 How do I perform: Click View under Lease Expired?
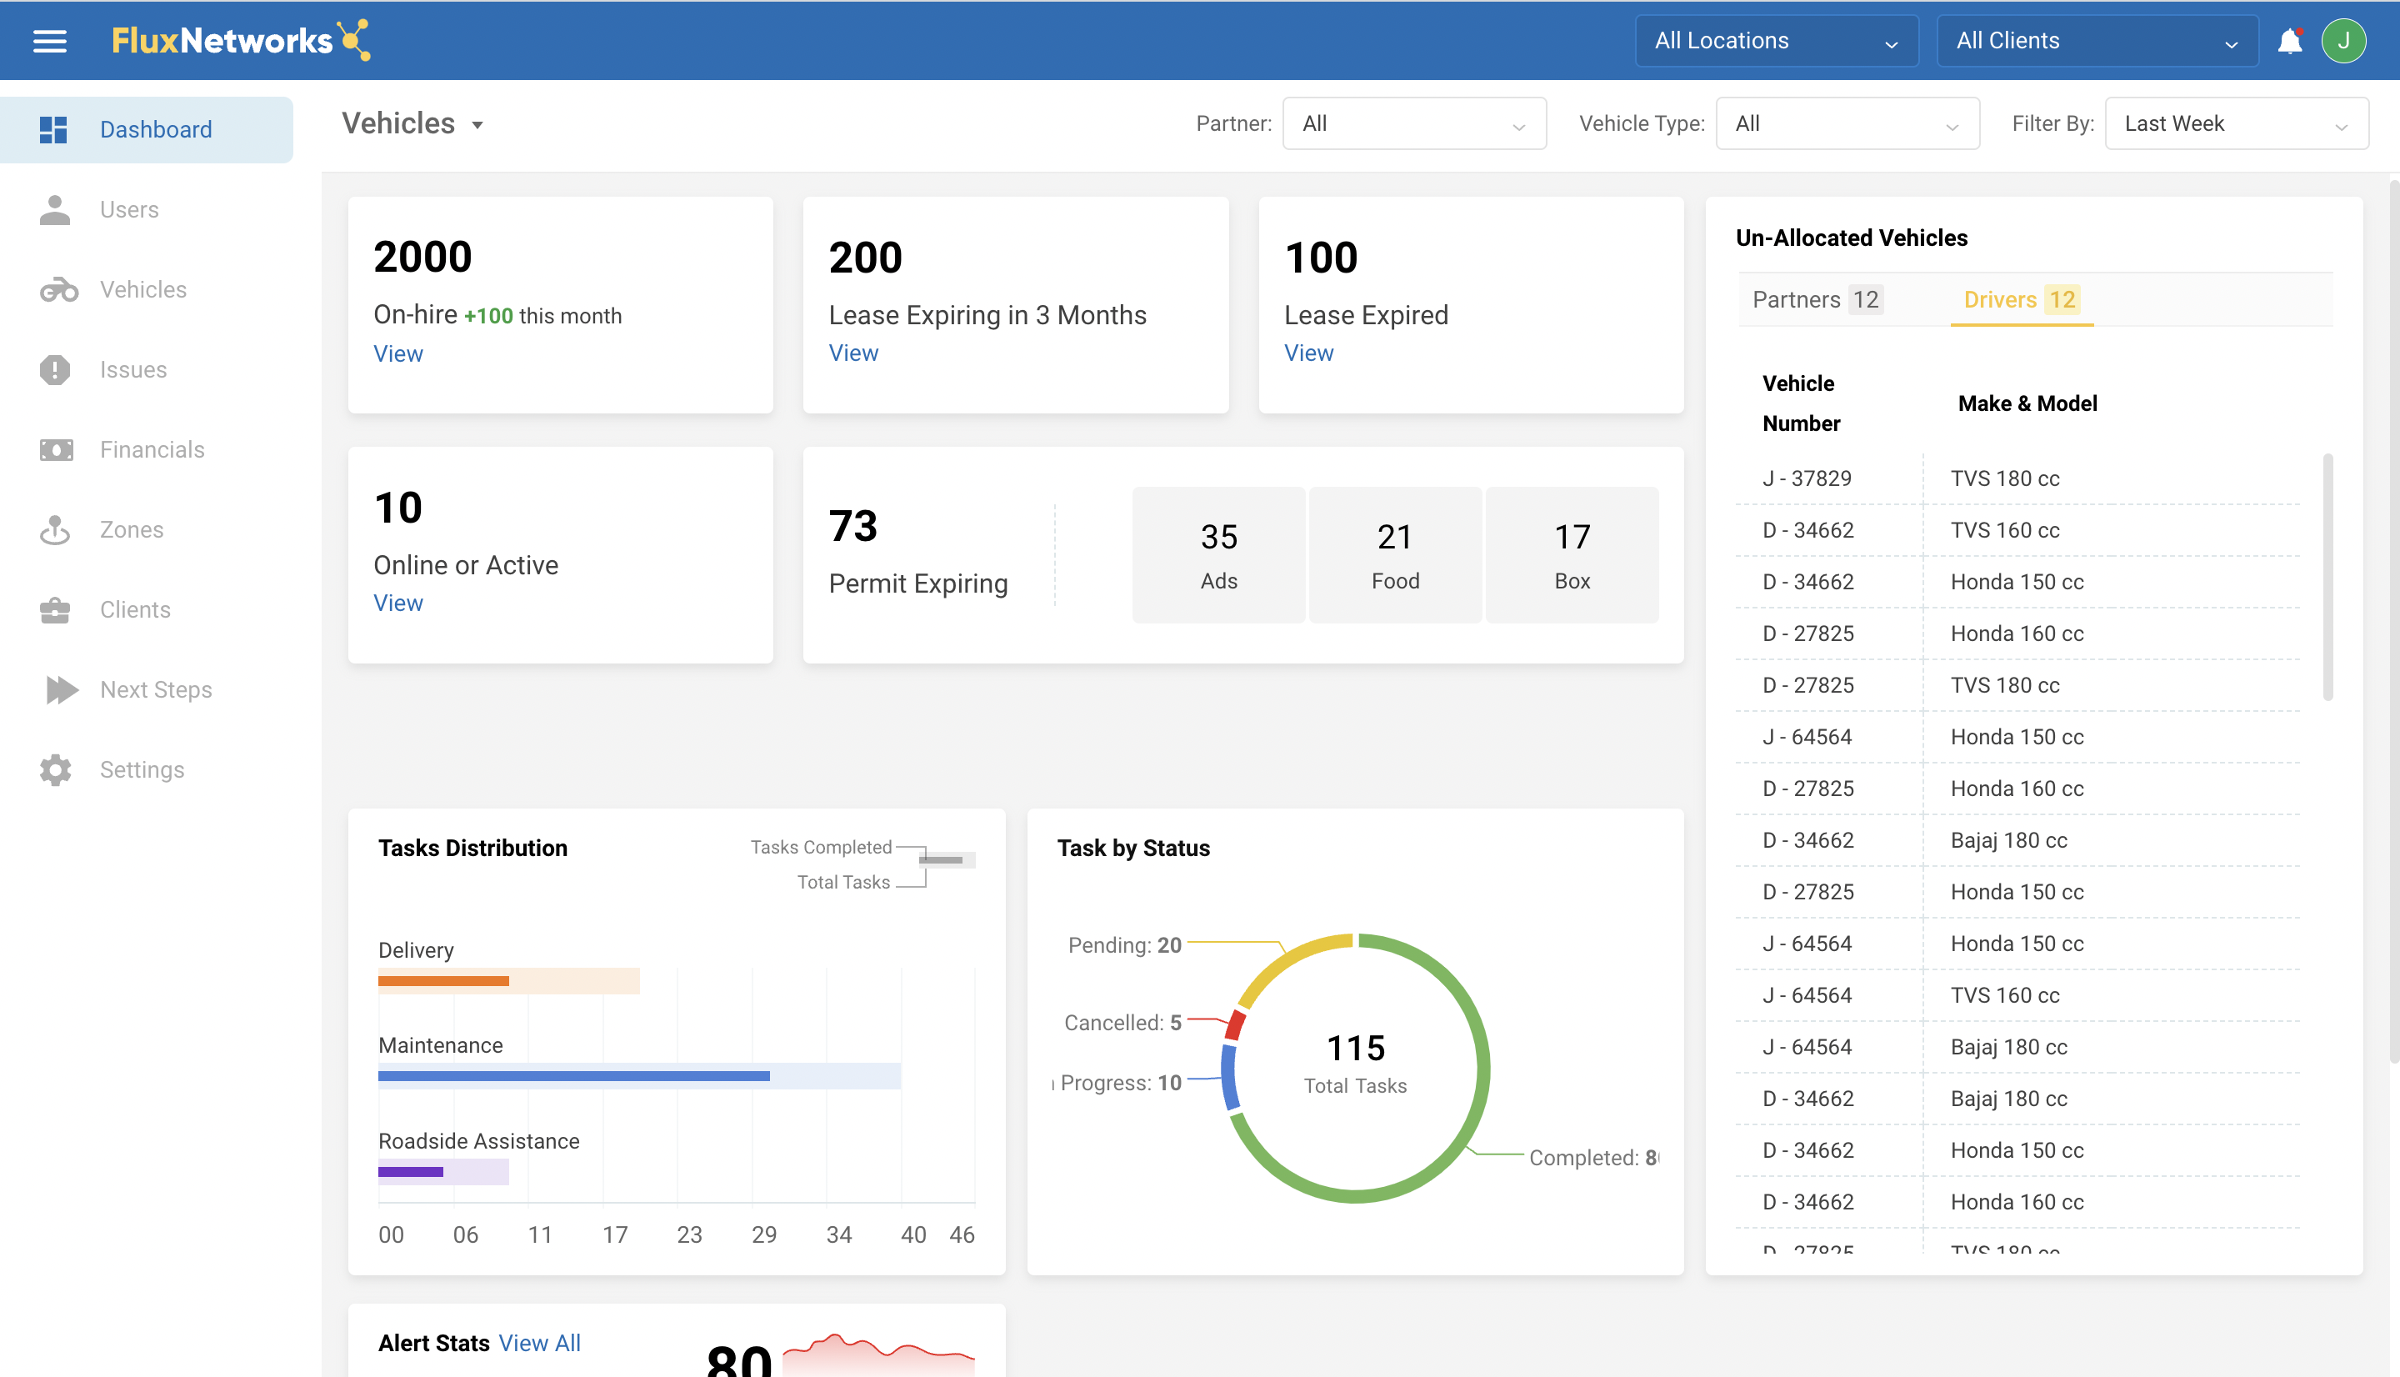(x=1308, y=353)
